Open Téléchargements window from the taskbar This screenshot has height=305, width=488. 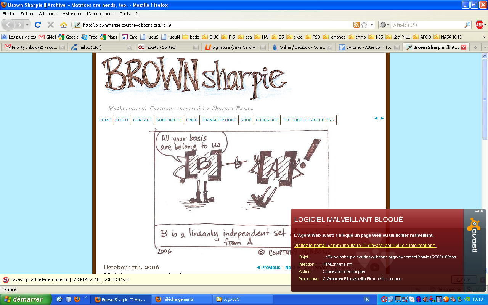[x=181, y=299]
